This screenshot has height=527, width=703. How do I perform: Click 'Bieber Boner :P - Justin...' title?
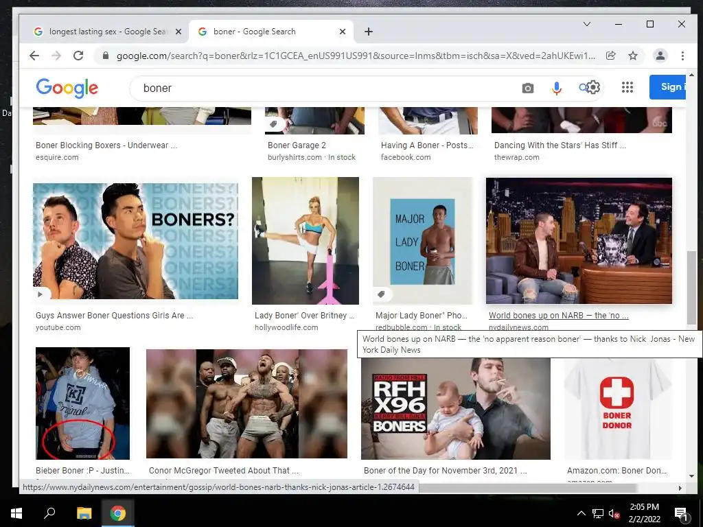pyautogui.click(x=82, y=471)
